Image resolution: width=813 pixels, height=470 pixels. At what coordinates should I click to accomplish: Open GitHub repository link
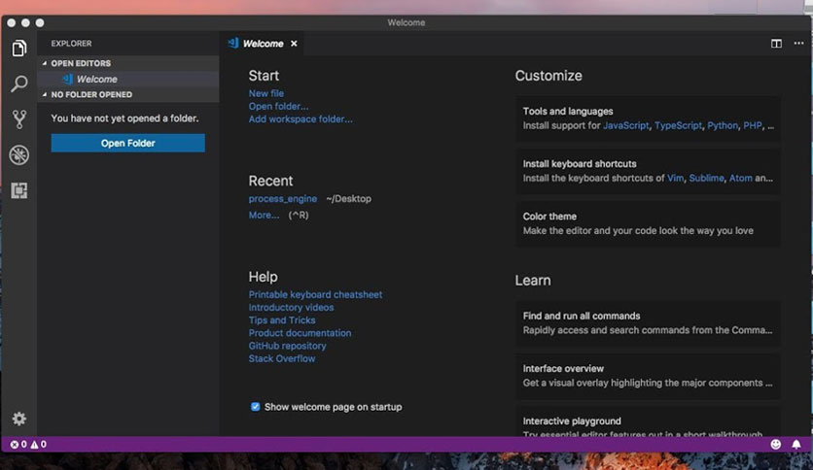click(x=287, y=346)
